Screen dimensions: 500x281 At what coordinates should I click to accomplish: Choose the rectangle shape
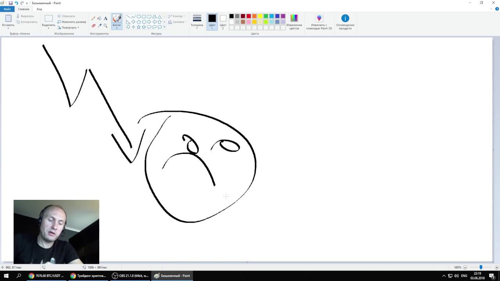[144, 17]
